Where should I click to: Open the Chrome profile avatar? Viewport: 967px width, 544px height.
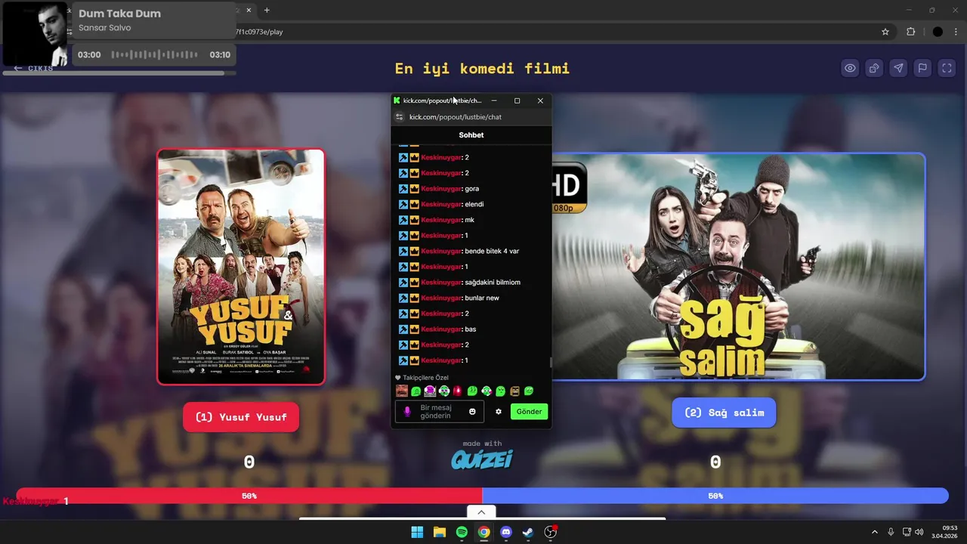point(938,32)
